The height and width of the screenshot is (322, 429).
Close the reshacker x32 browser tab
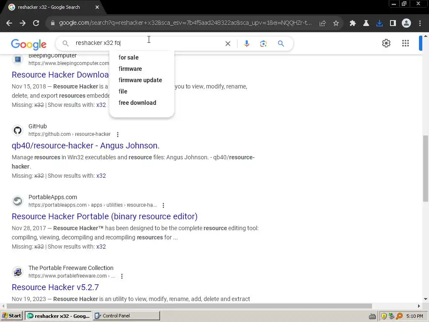point(97,8)
